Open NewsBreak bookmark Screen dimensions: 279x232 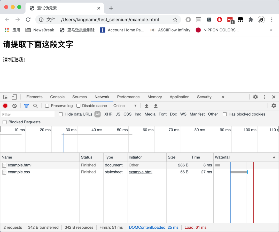tap(40, 30)
